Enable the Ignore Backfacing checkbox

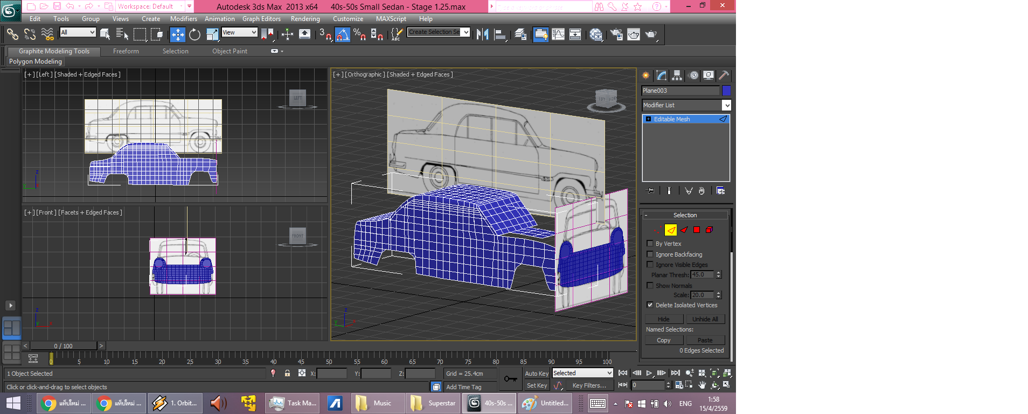click(650, 254)
